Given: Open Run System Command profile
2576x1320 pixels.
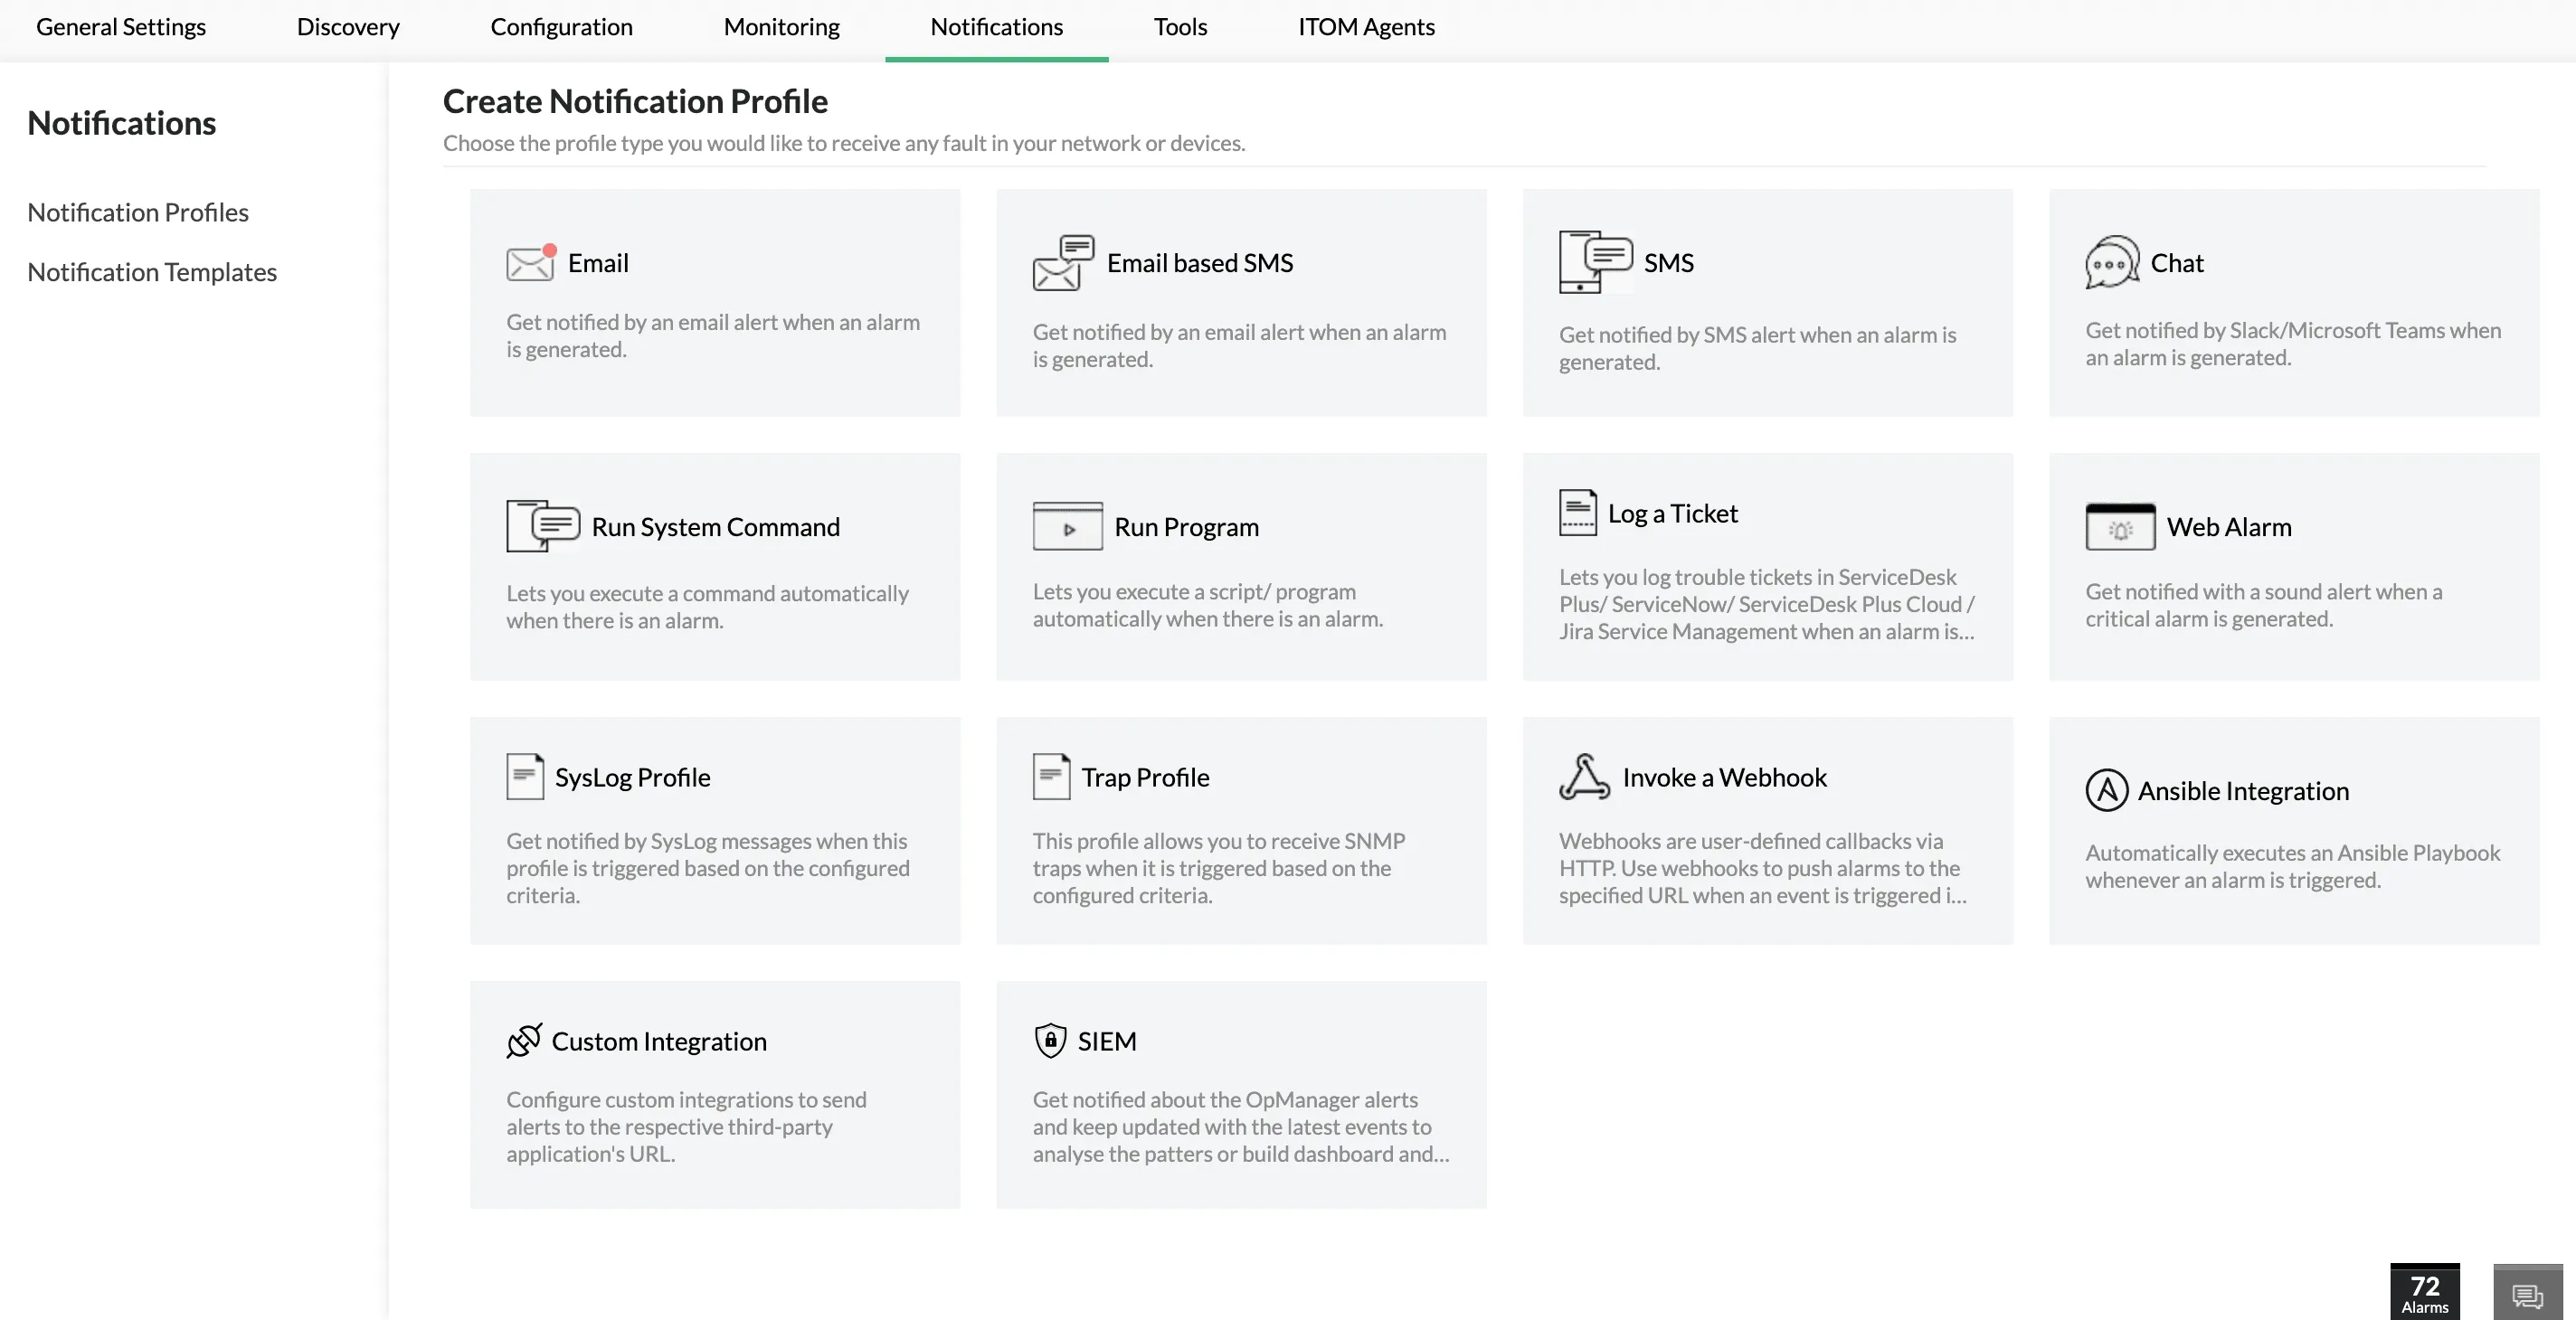Looking at the screenshot, I should coord(544,525).
